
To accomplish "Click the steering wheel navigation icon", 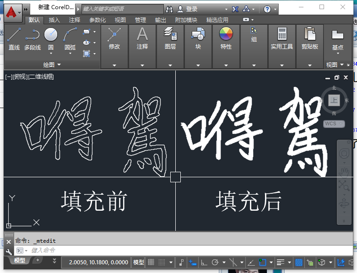I will 344,154.
